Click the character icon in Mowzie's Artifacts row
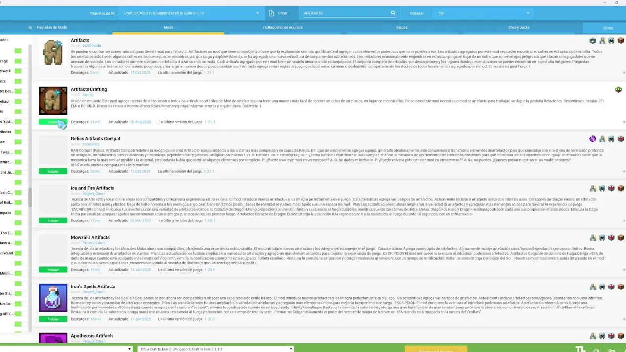Screen dimensions: 626x352 [593, 238]
